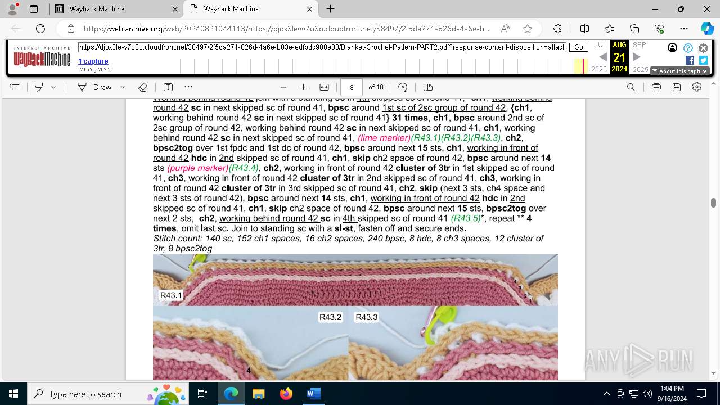The image size is (720, 405).
Task: Open File Explorer from the taskbar
Action: [x=258, y=394]
